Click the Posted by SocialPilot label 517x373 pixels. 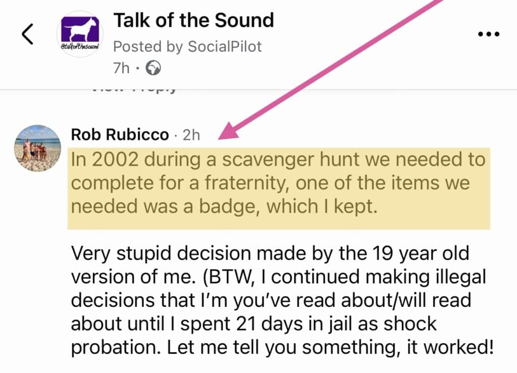187,46
